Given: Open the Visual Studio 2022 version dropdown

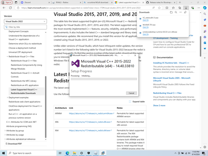Looking at the screenshot, I should tap(25, 21).
